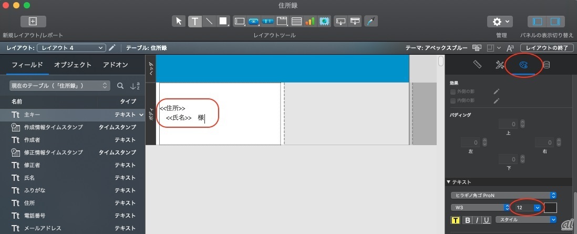Select the 住所 field row
Viewport: 577px width, 234px height.
pos(73,203)
